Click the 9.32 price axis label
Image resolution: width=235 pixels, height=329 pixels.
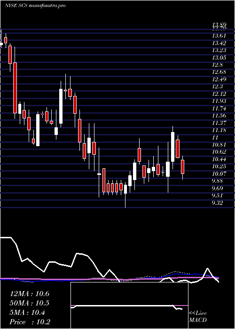pyautogui.click(x=218, y=203)
